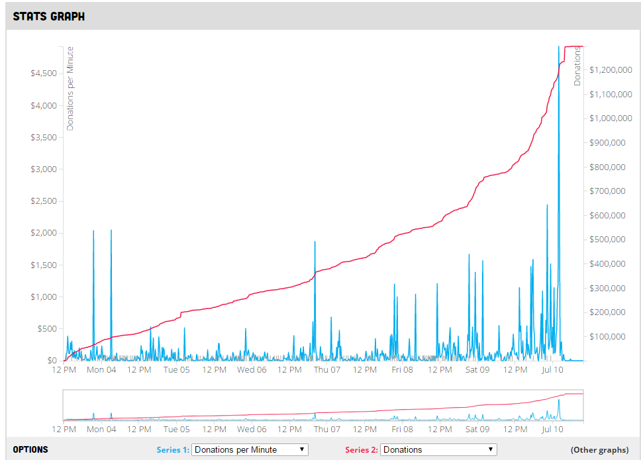641x460 pixels.
Task: Click the Tue 05 label on main graph axis
Action: 177,370
